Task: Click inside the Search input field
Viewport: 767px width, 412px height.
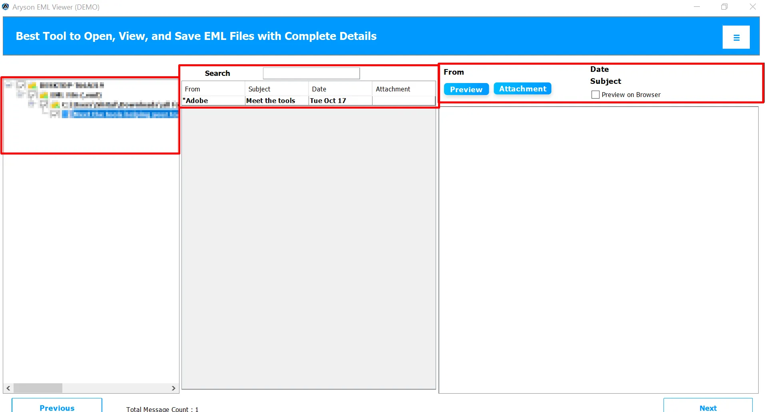Action: pyautogui.click(x=311, y=73)
